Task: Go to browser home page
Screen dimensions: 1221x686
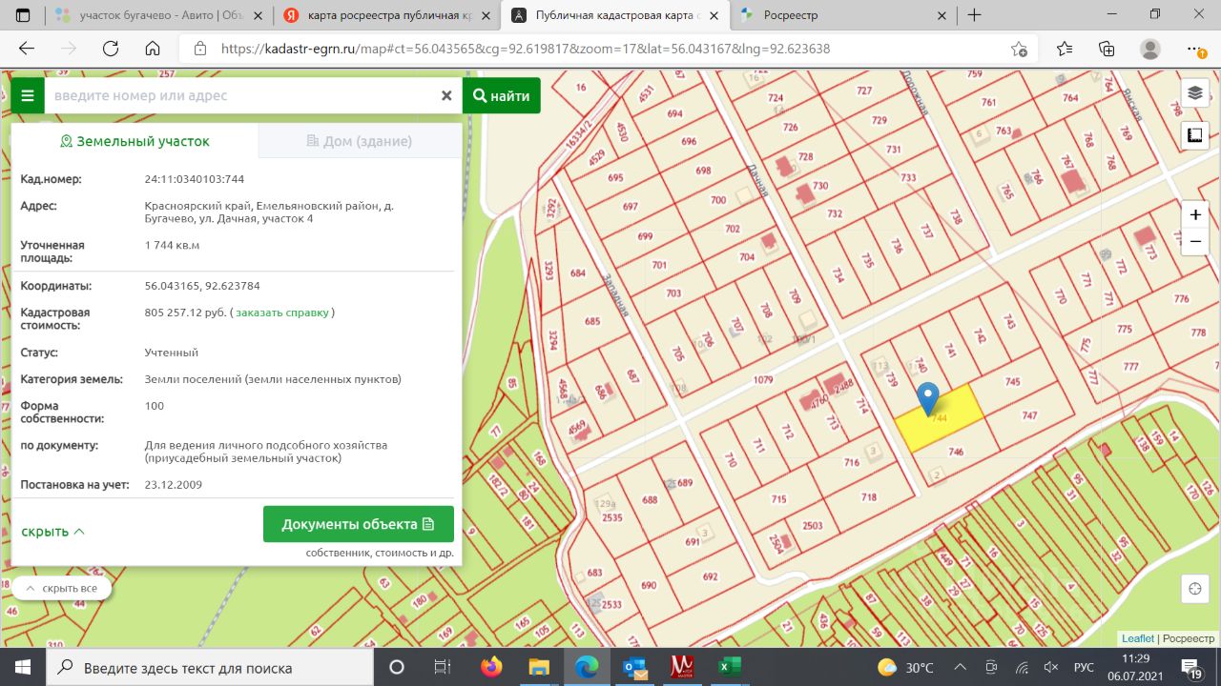Action: tap(153, 49)
